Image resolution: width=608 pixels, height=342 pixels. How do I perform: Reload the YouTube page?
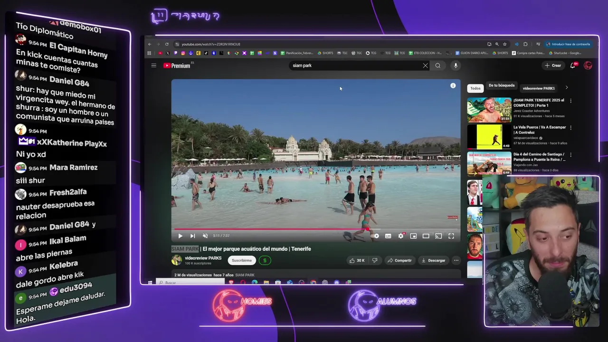[x=167, y=44]
